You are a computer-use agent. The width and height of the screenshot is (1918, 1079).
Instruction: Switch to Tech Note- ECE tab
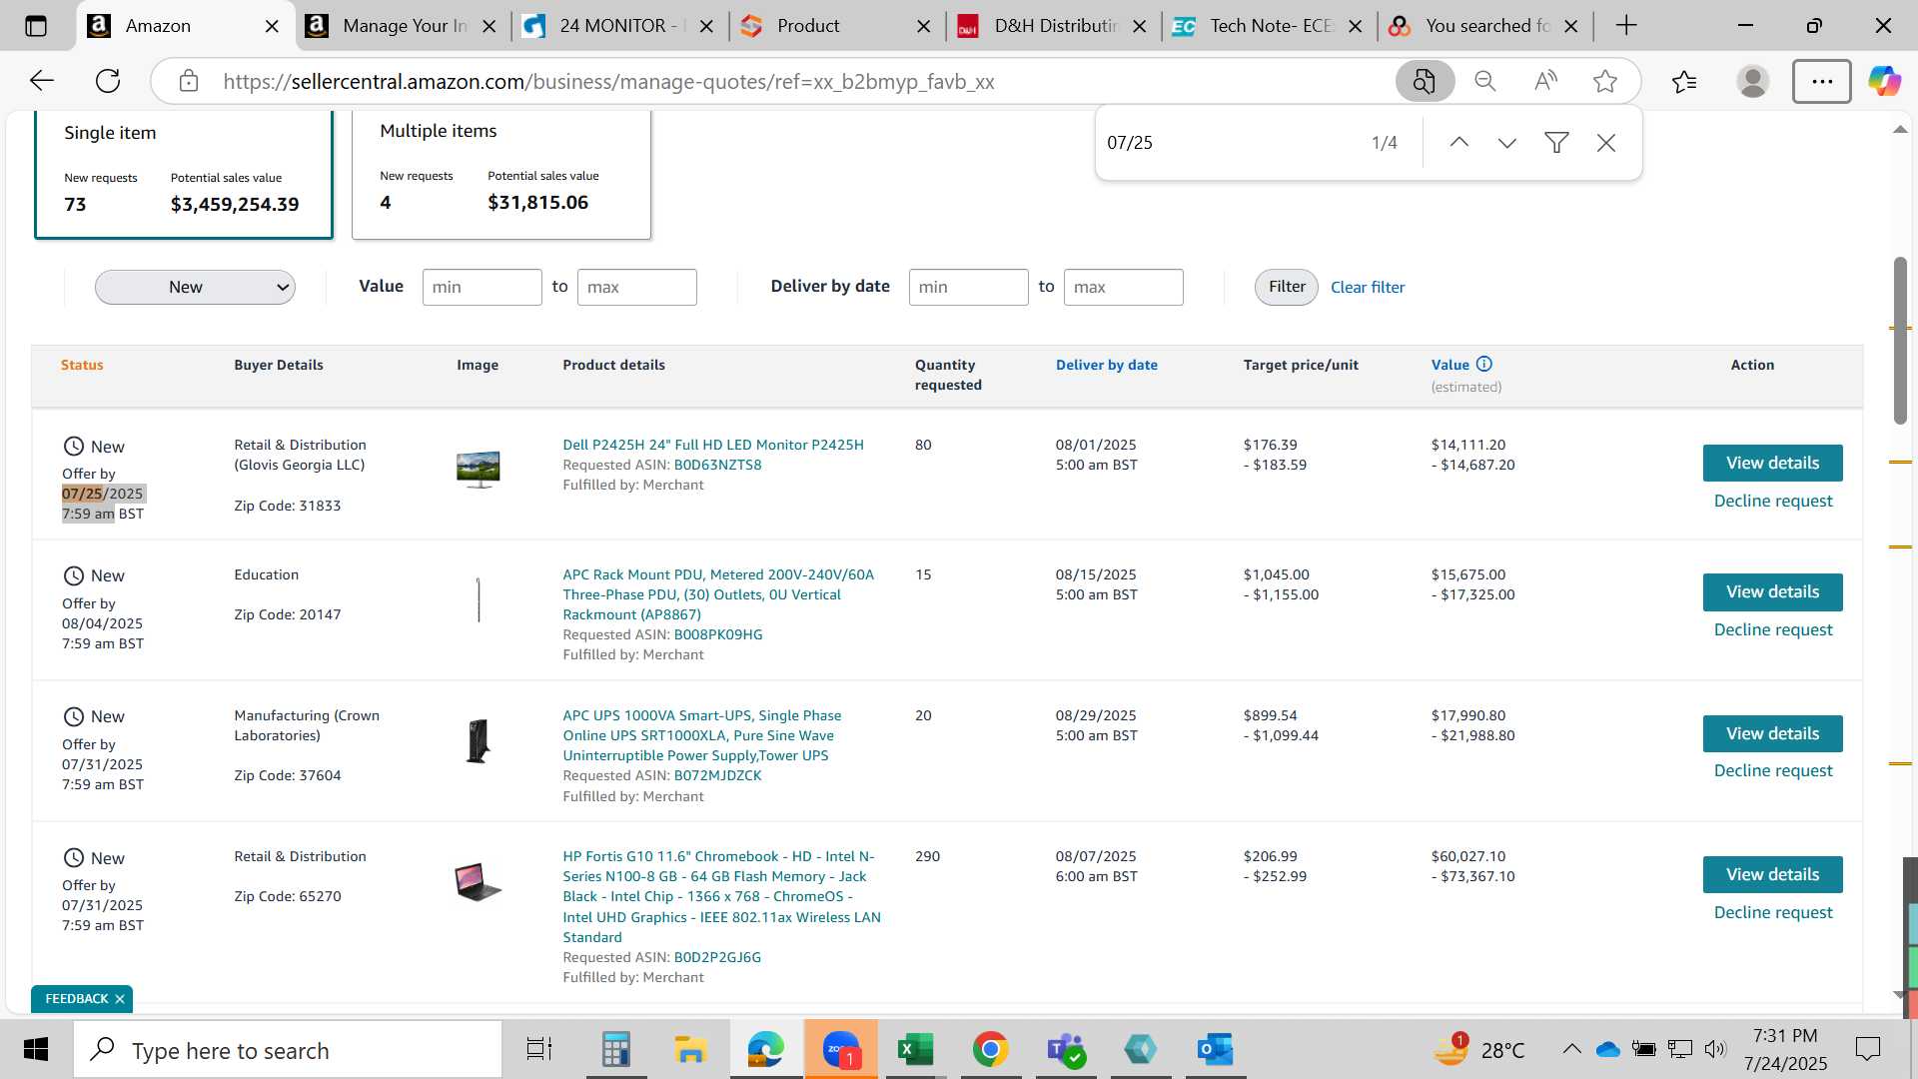click(1269, 26)
